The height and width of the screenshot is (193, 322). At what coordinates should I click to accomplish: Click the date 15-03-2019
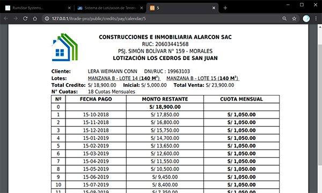[96, 154]
